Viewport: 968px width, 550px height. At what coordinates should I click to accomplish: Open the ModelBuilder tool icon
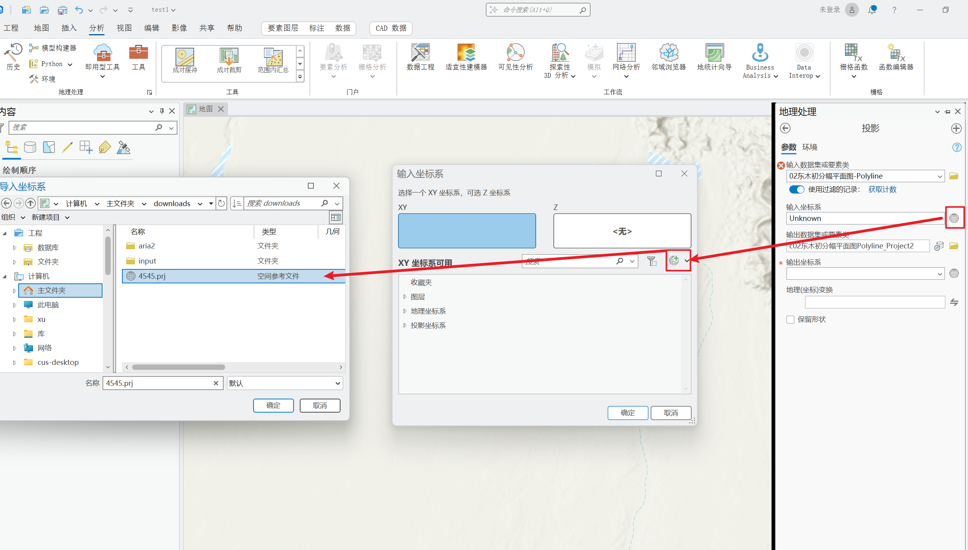pos(33,48)
